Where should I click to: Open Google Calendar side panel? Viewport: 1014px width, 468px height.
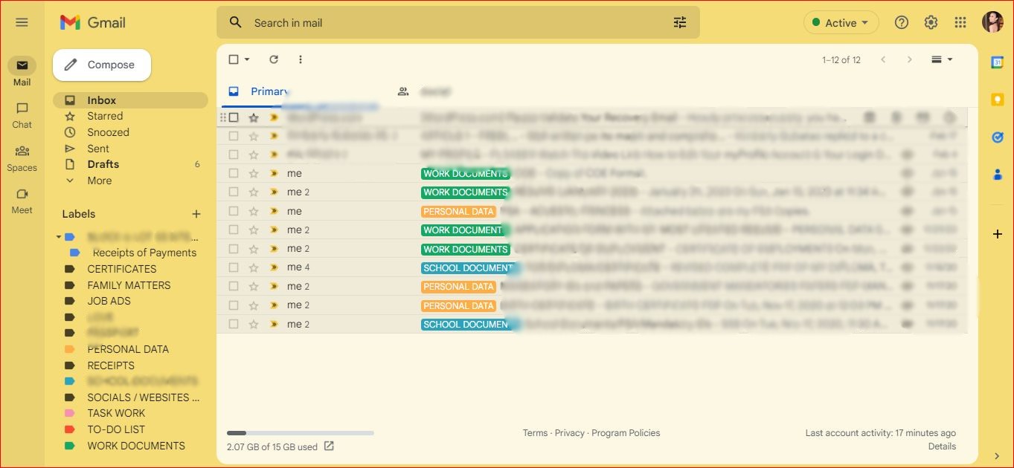pyautogui.click(x=998, y=62)
